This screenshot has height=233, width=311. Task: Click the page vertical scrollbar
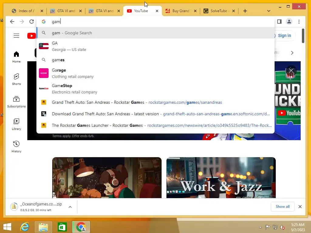click(x=303, y=36)
